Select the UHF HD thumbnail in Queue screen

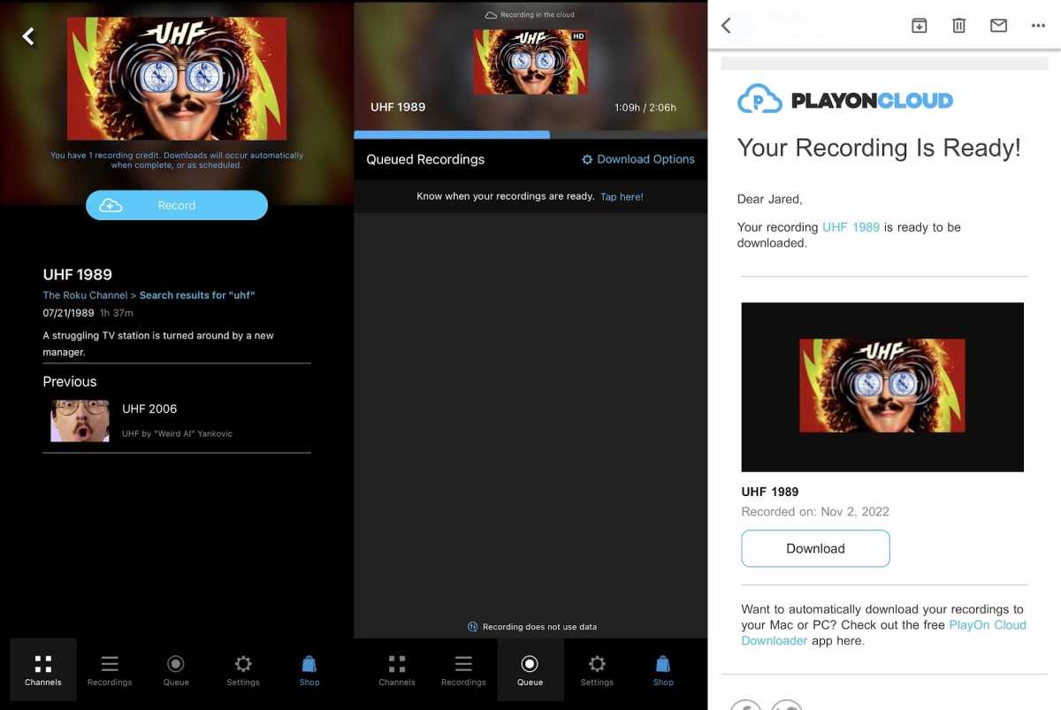coord(530,62)
